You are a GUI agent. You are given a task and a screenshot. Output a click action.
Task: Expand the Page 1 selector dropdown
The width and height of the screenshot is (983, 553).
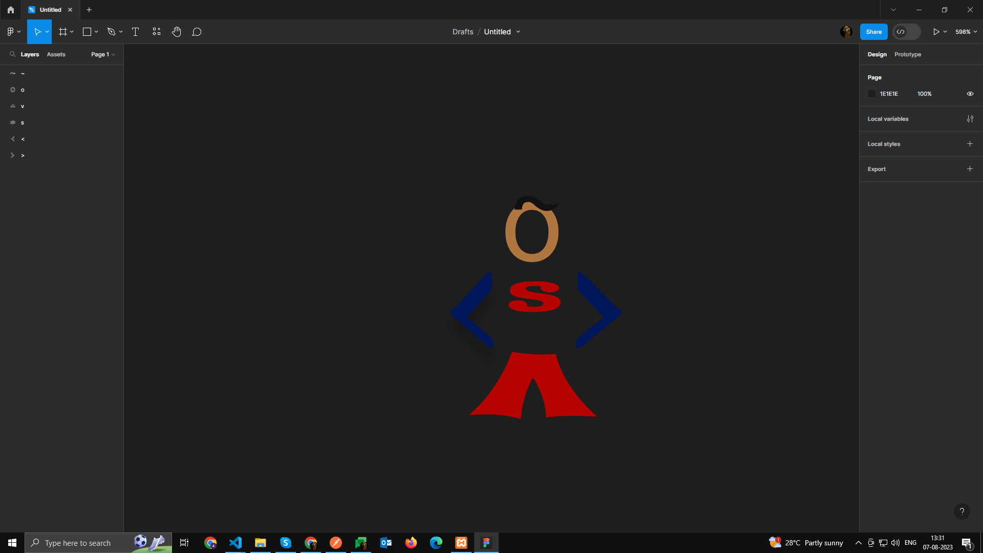tap(102, 54)
